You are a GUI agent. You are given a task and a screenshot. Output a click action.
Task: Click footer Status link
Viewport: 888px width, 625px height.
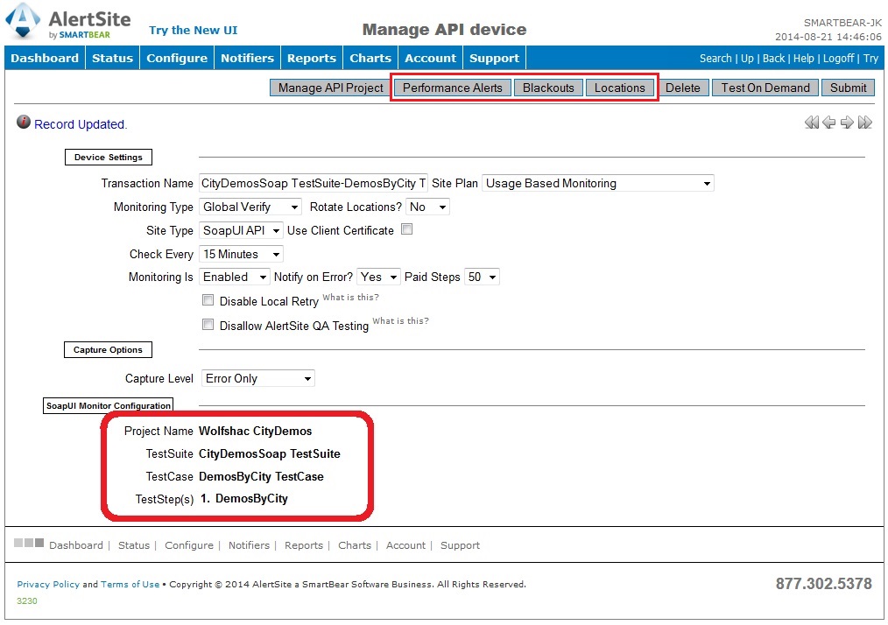coord(134,545)
